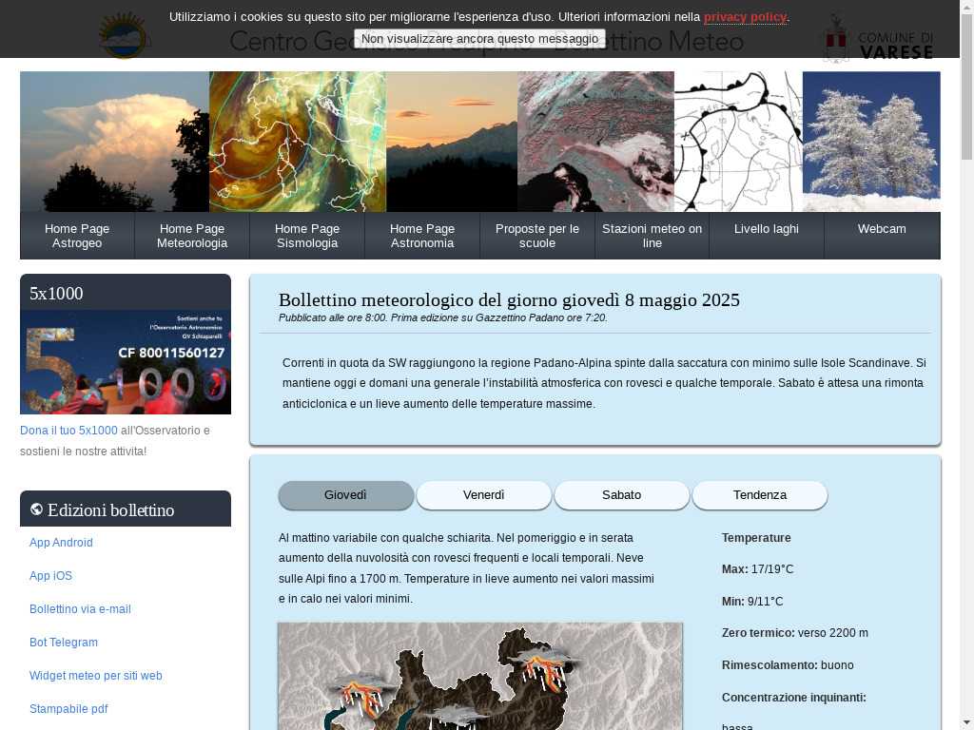This screenshot has height=730, width=974.
Task: Open the App iOS link
Action: pos(51,576)
